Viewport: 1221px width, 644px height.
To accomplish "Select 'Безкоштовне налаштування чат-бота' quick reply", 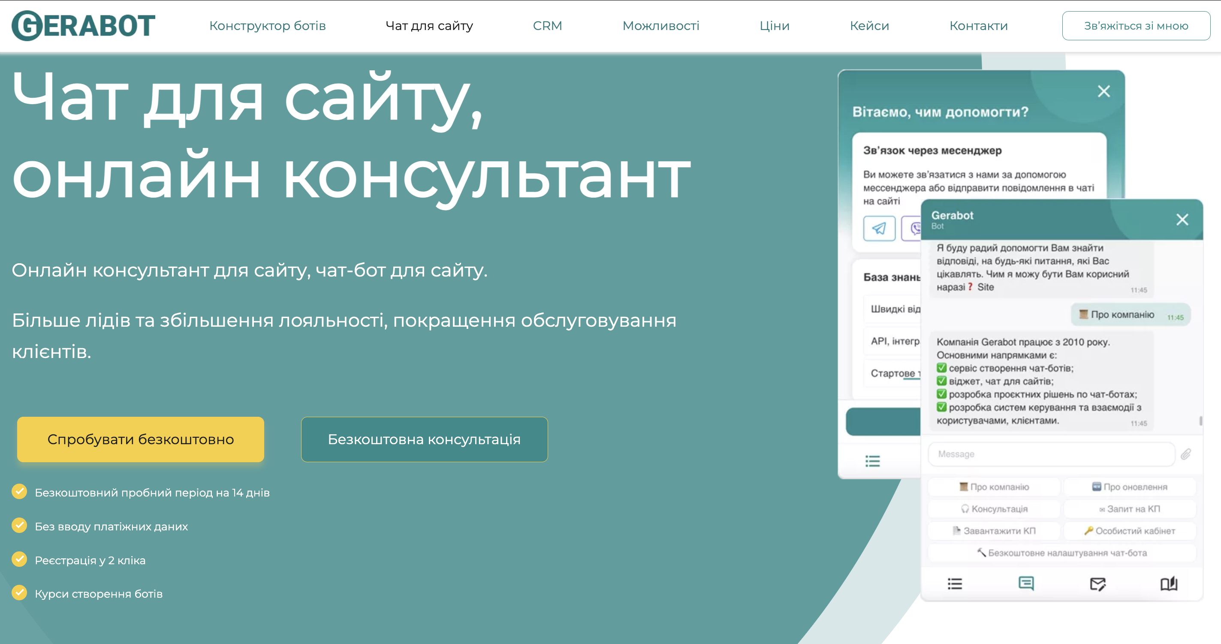I will point(1061,553).
